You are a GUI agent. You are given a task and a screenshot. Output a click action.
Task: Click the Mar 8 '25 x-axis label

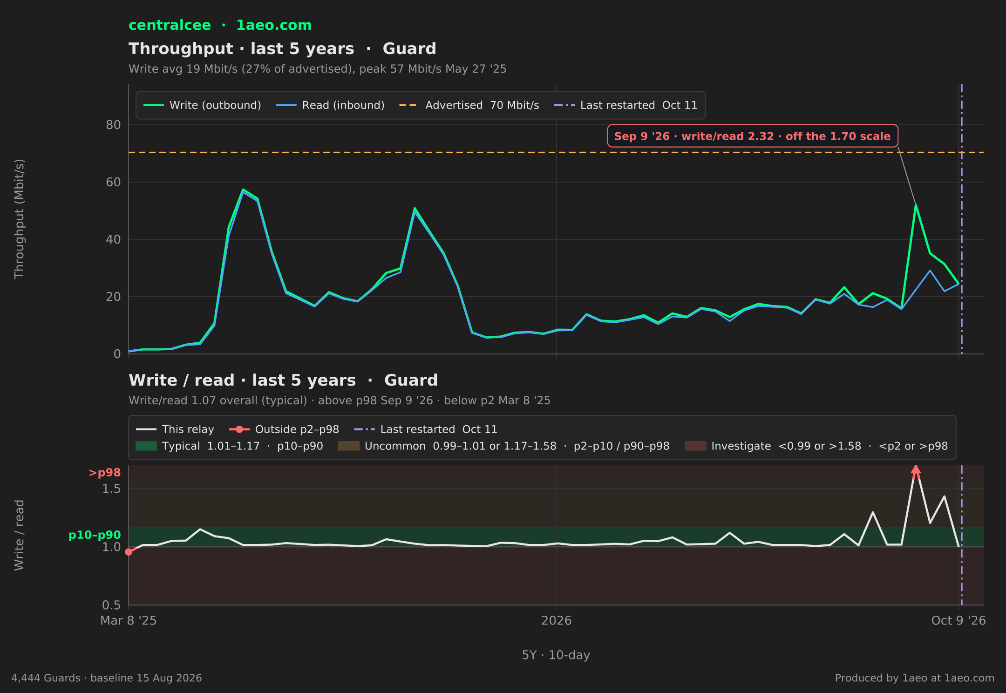pyautogui.click(x=129, y=620)
